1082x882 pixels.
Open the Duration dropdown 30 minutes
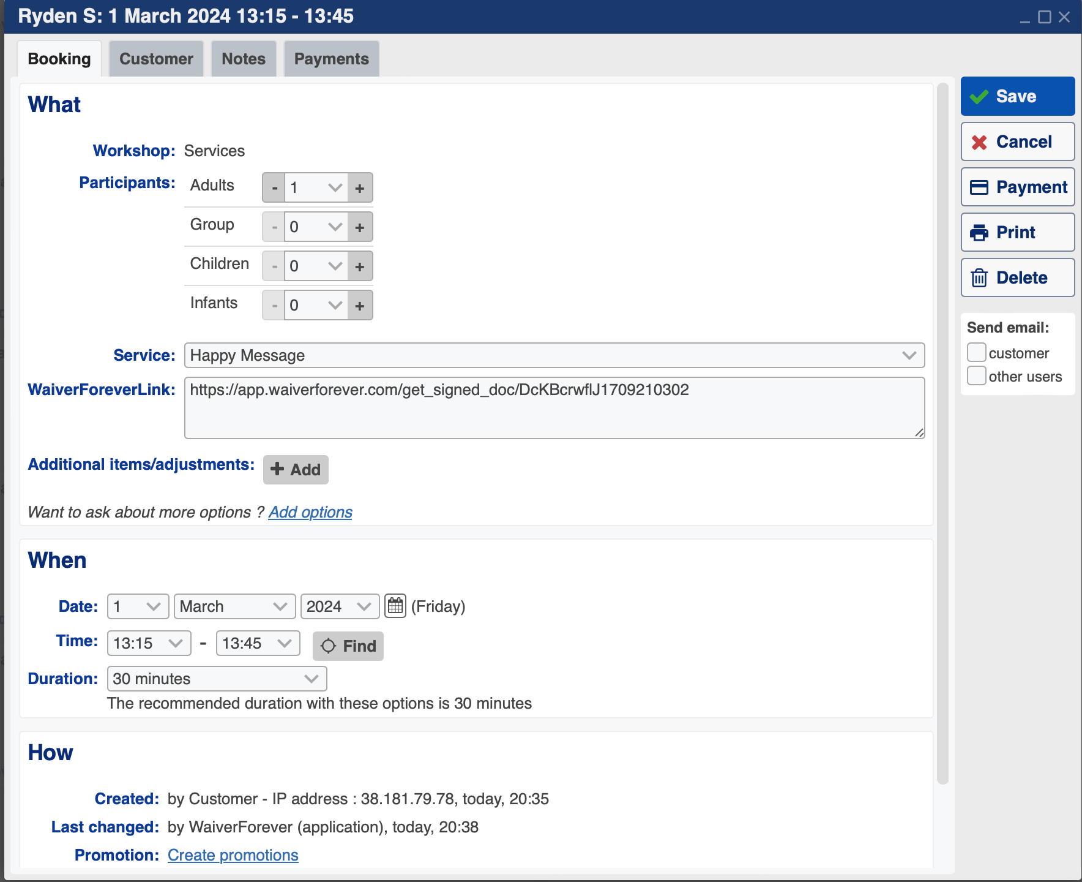click(217, 679)
